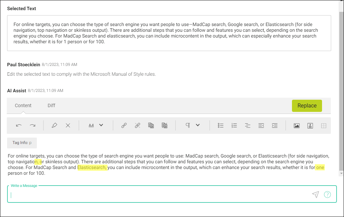Click the Tag Info: p label
Viewport: 344px width, 217px height.
[x=22, y=143]
